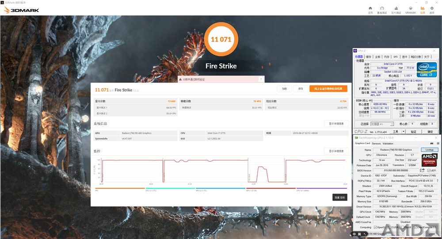
Task: Toggle the DirectCompute 5.0 checkbox in GPU-Z
Action: point(415,227)
